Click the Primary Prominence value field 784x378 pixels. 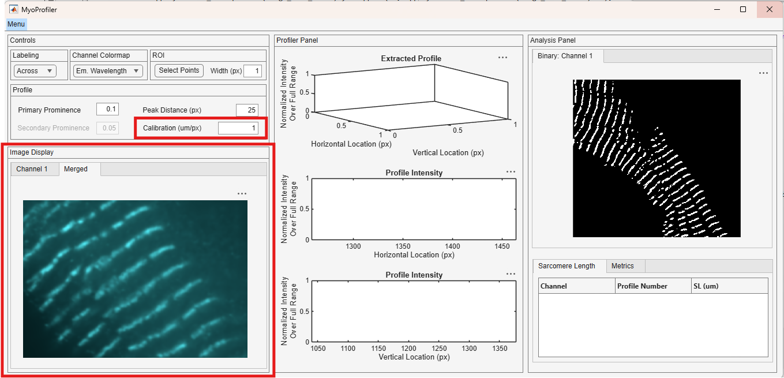107,110
